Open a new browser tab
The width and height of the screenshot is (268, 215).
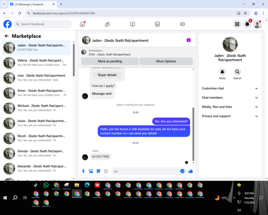click(61, 4)
